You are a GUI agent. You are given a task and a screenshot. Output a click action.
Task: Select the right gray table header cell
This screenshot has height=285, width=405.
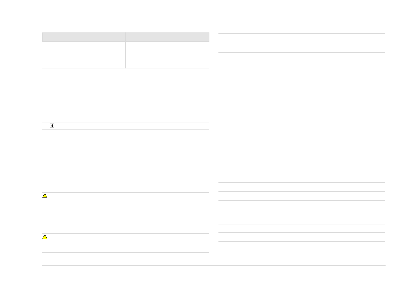[168, 37]
